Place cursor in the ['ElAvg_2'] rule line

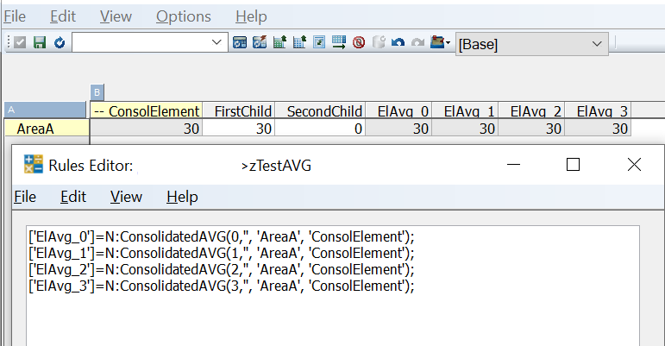[x=222, y=270]
